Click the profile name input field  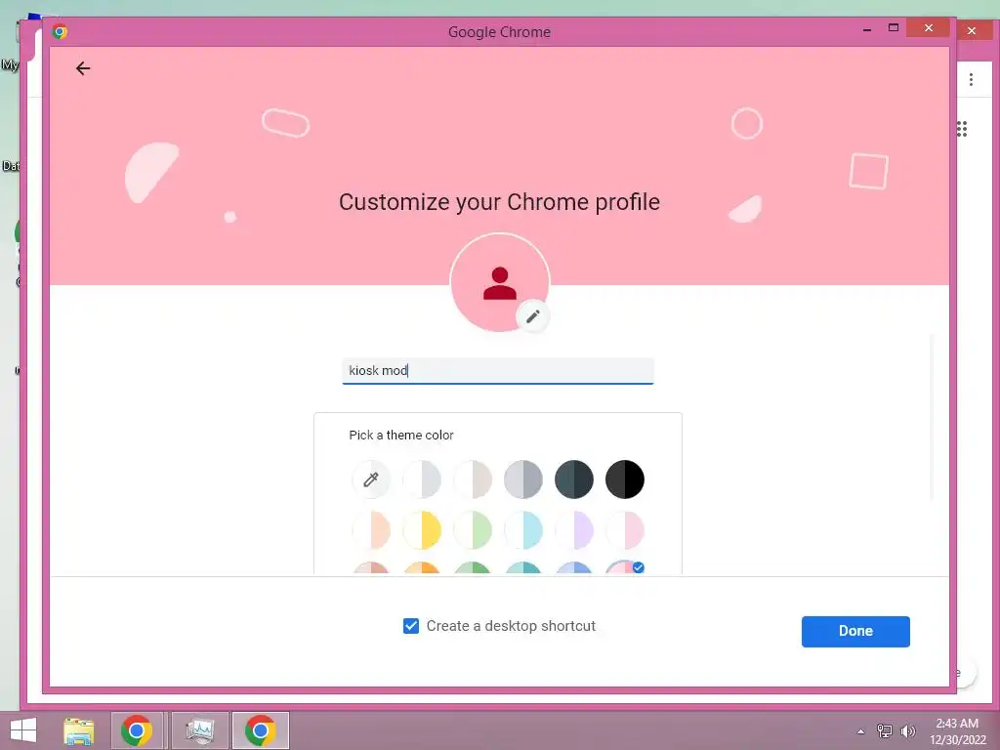[x=497, y=370]
